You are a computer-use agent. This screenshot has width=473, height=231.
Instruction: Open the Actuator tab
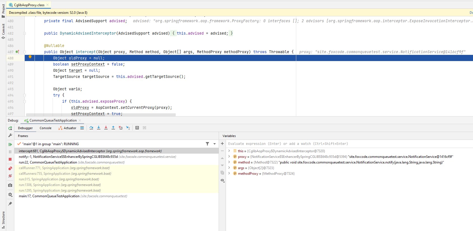(67, 128)
